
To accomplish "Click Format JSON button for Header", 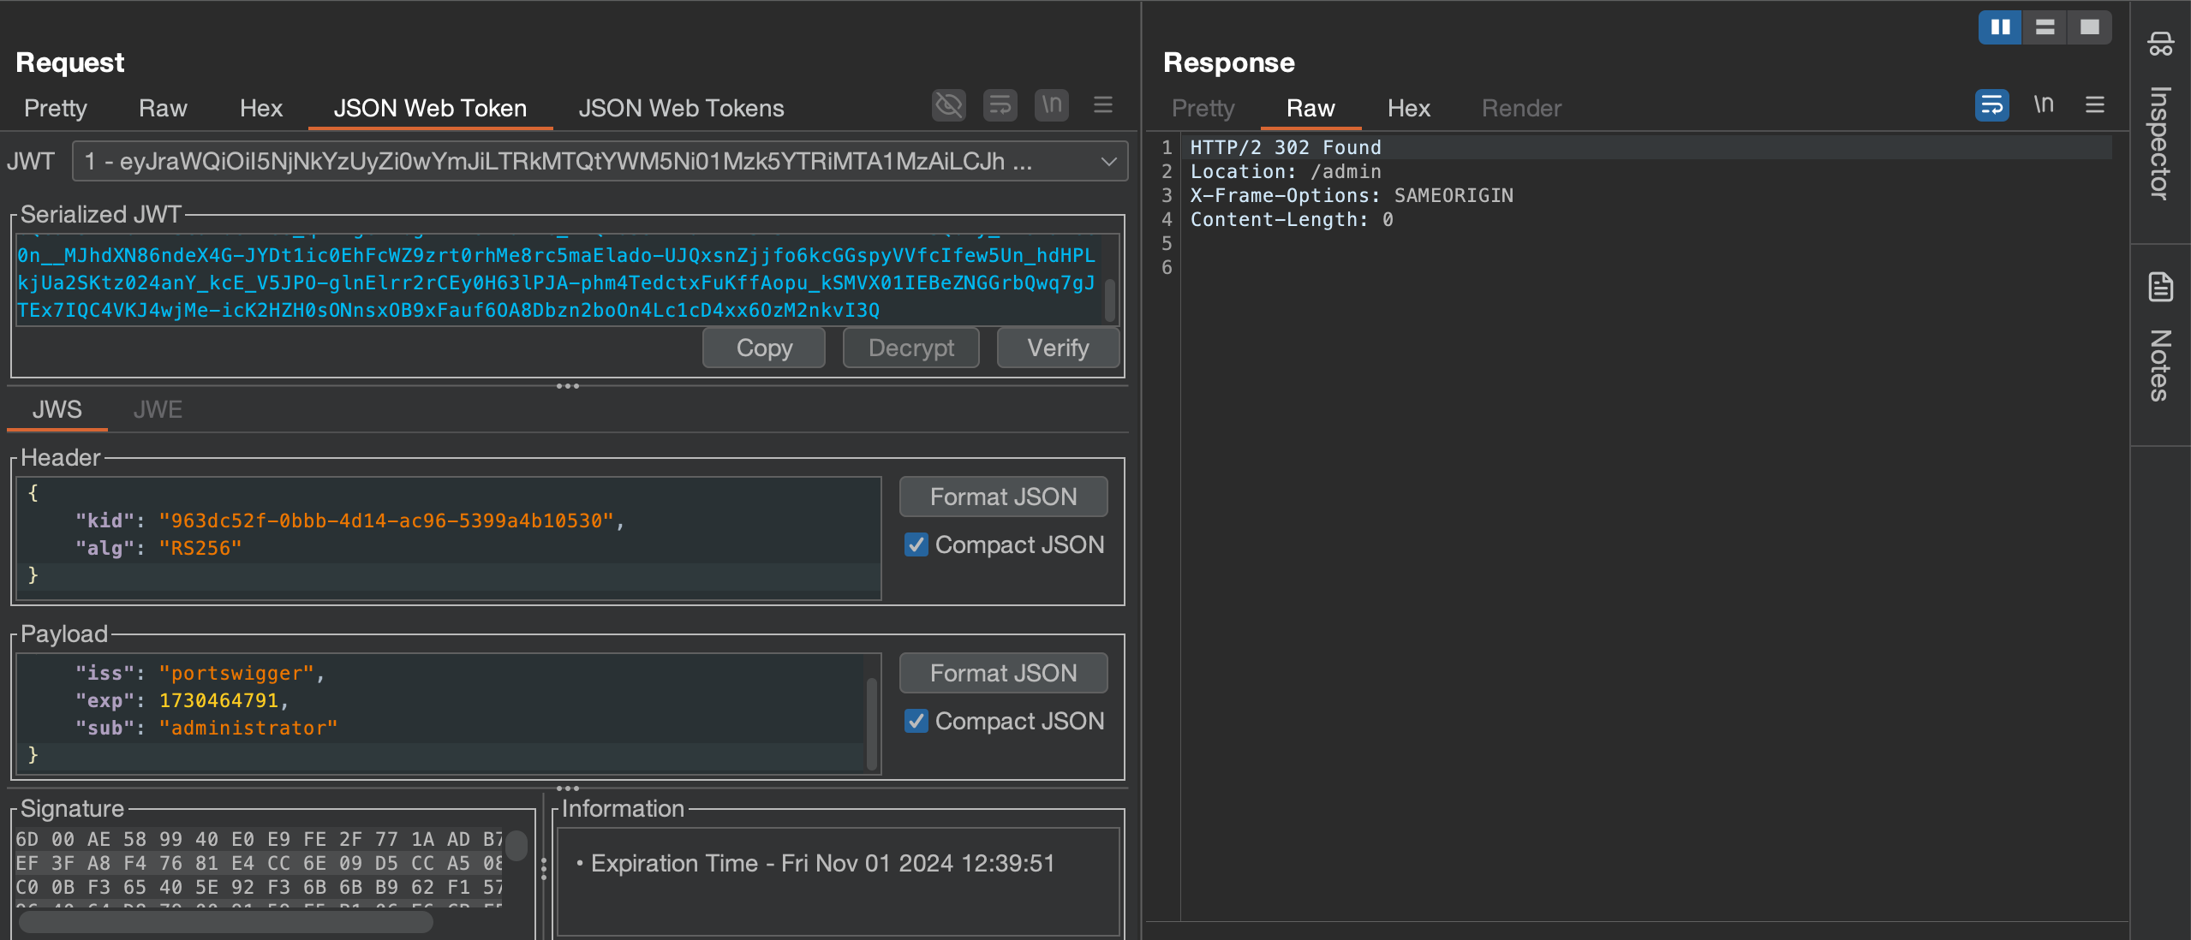I will point(1003,497).
